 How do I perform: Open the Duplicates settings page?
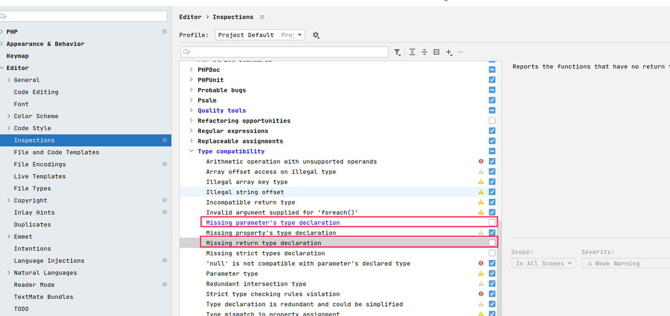(x=32, y=224)
